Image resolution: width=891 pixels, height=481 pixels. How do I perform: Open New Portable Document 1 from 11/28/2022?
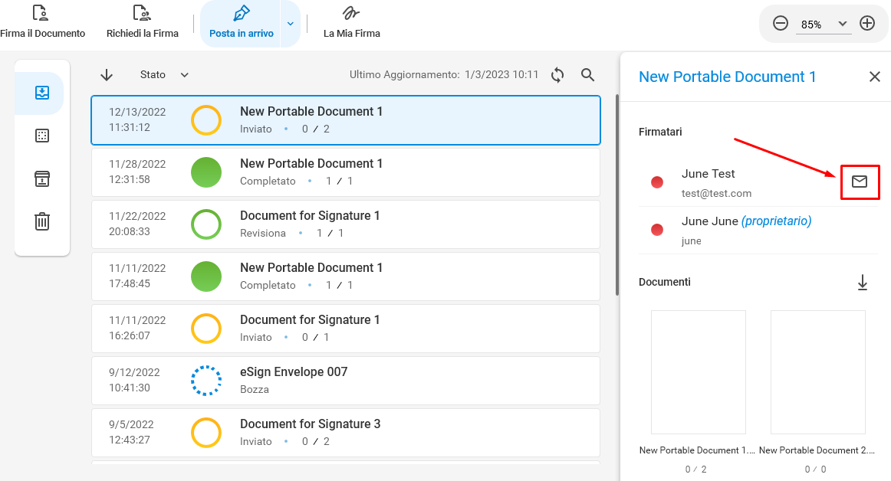[346, 172]
